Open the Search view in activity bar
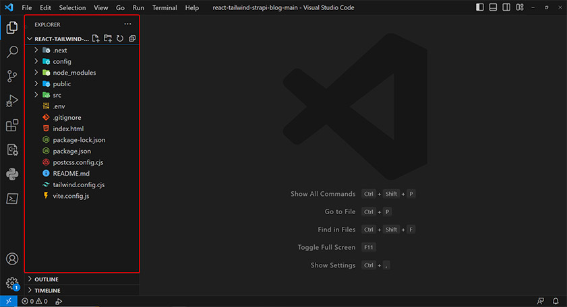 pyautogui.click(x=12, y=52)
